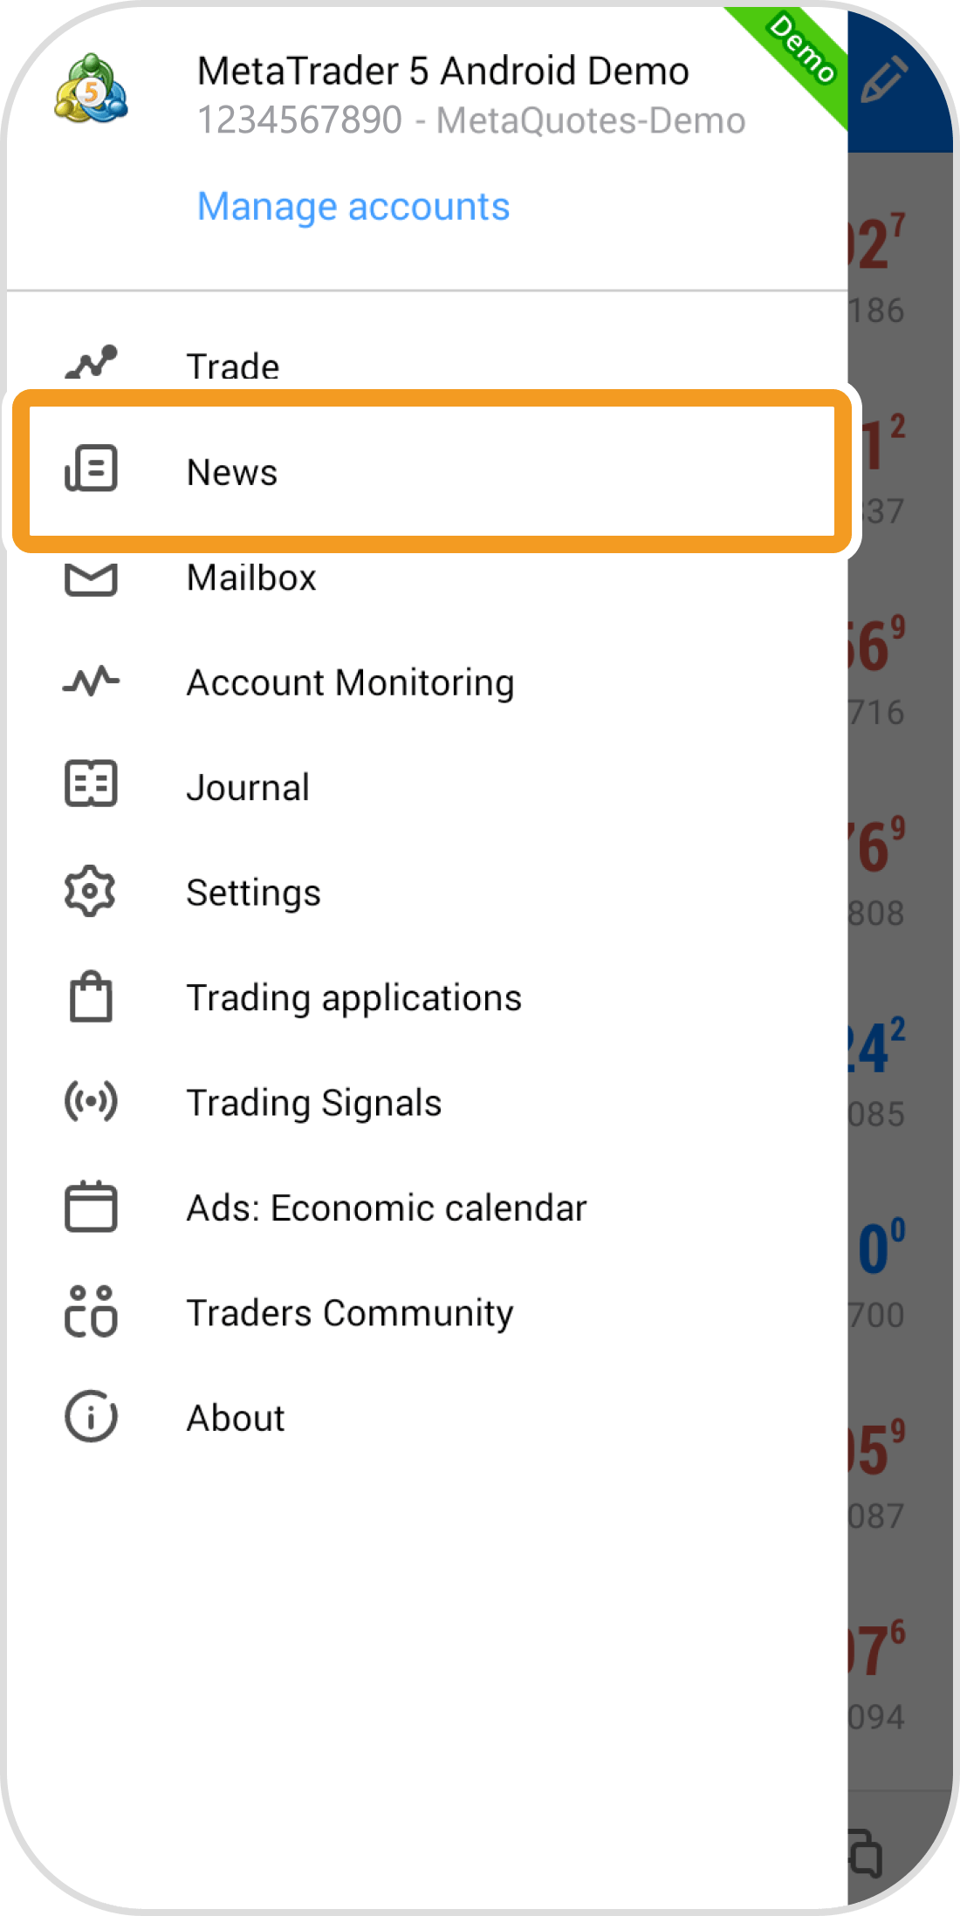Screen dimensions: 960x1916
Task: Click the MetaTrader 5 app logo
Action: (91, 90)
